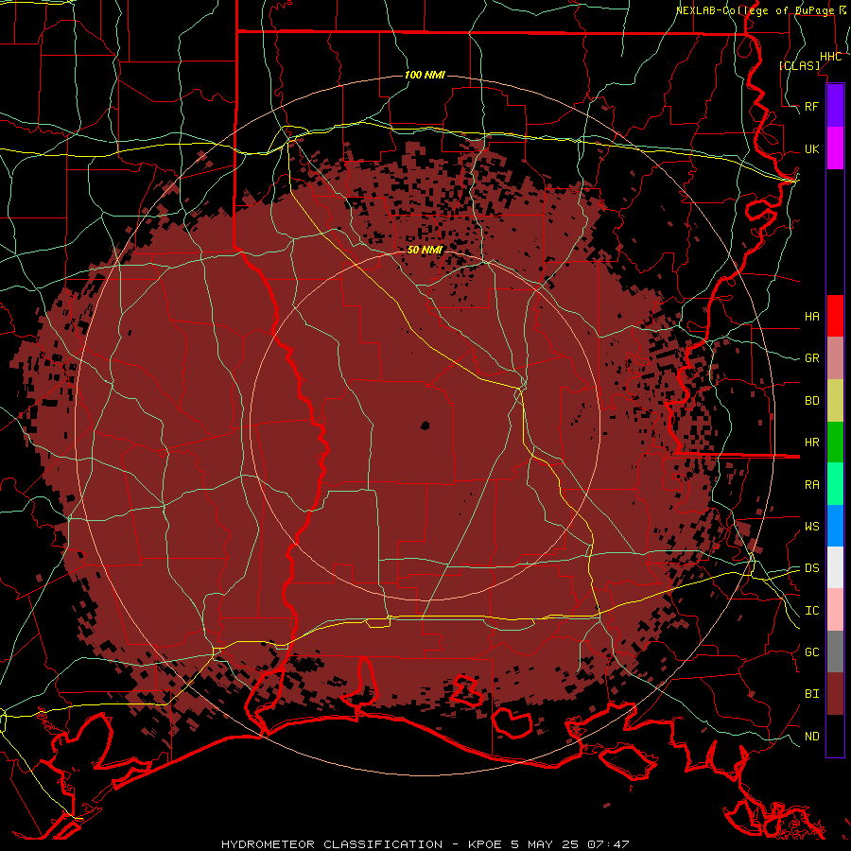Screen dimensions: 851x851
Task: Click the GR pink-brown legend swatch
Action: (835, 357)
